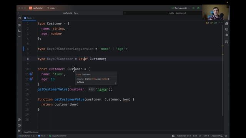The width and height of the screenshot is (246, 138).
Task: Click the lock icon at the status bar end
Action: point(226,136)
